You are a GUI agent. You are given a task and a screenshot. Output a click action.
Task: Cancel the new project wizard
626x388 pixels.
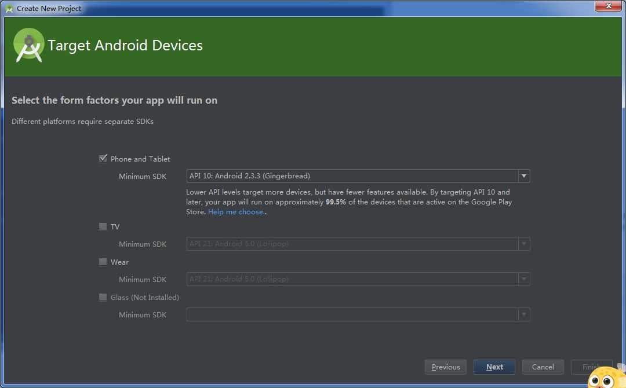tap(543, 367)
